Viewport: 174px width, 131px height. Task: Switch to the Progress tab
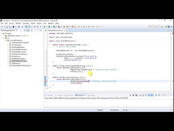coord(91,95)
